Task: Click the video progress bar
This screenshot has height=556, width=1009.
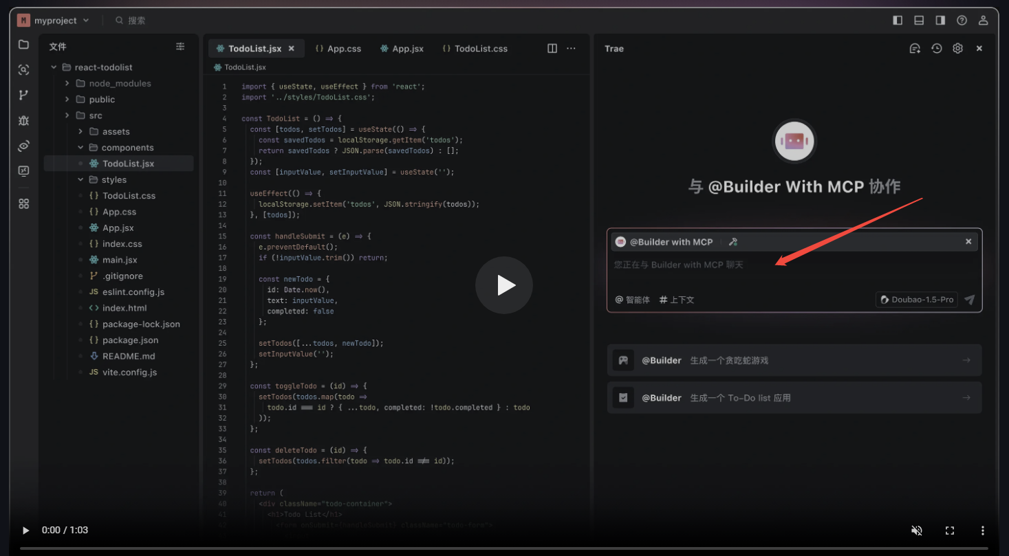Action: pyautogui.click(x=503, y=548)
